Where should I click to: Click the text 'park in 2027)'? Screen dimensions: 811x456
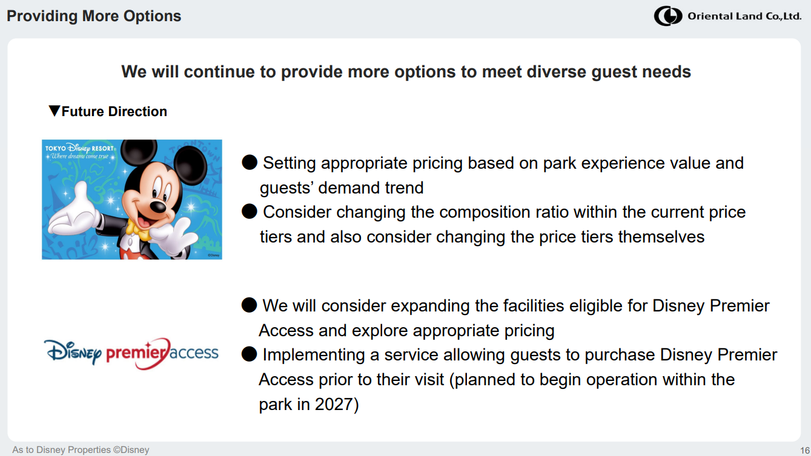coord(309,404)
